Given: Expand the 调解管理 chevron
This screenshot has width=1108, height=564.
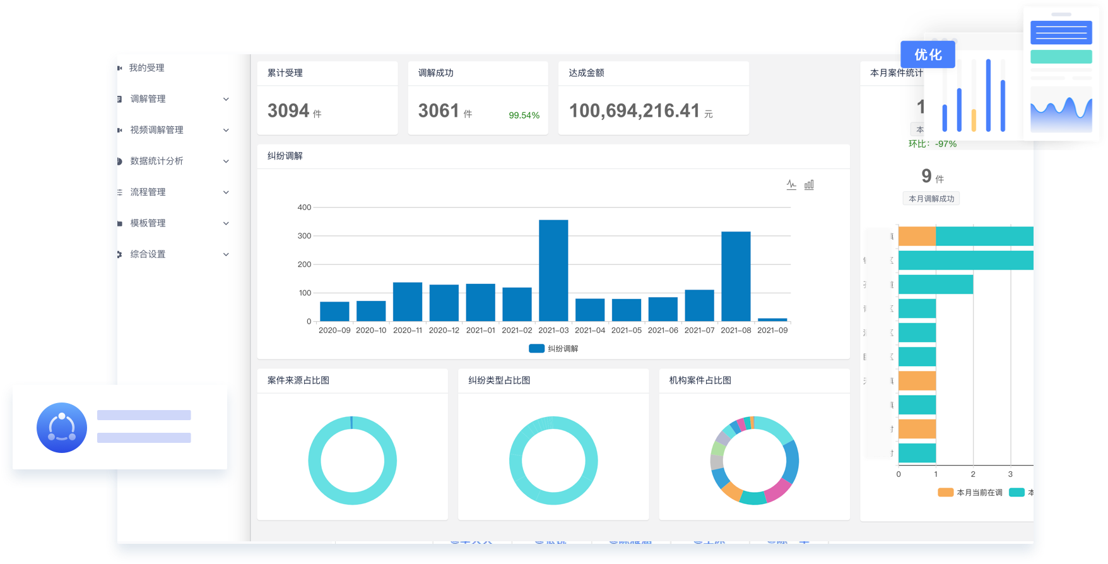Looking at the screenshot, I should [226, 99].
